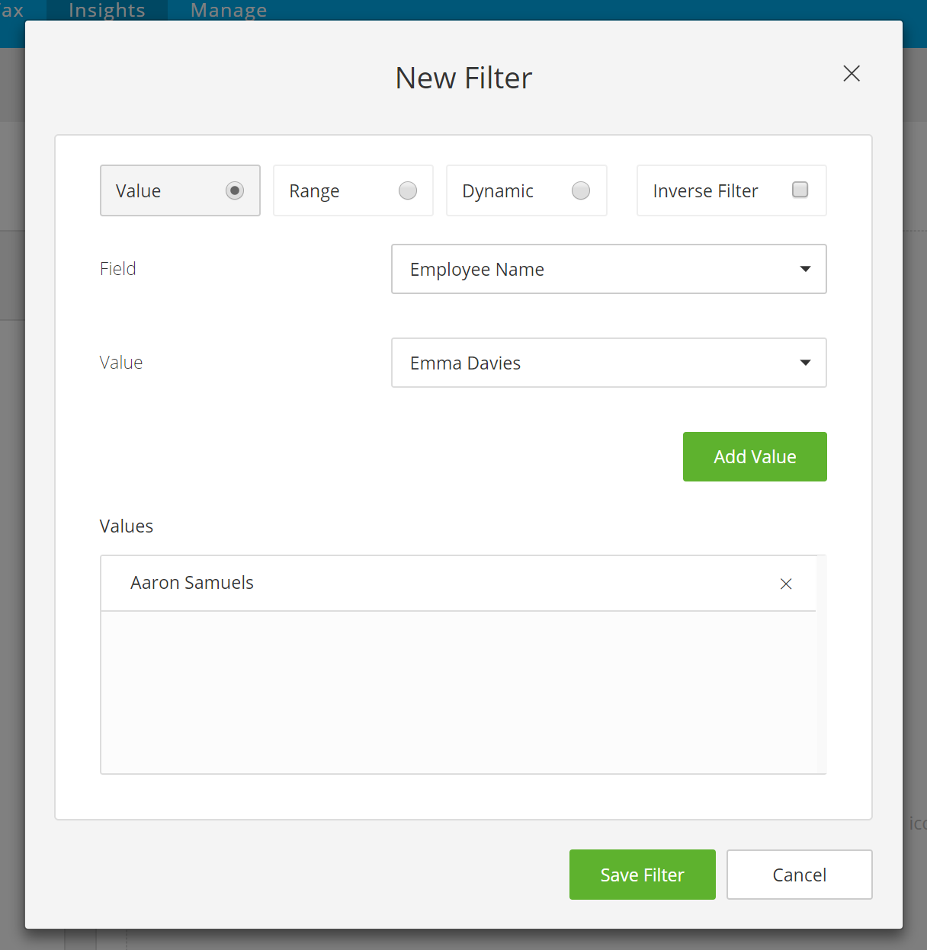Screen dimensions: 927x950
Task: Click the Save Filter button
Action: (x=643, y=875)
